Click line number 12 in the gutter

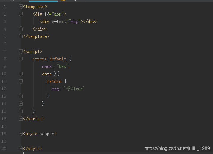pos(4,89)
